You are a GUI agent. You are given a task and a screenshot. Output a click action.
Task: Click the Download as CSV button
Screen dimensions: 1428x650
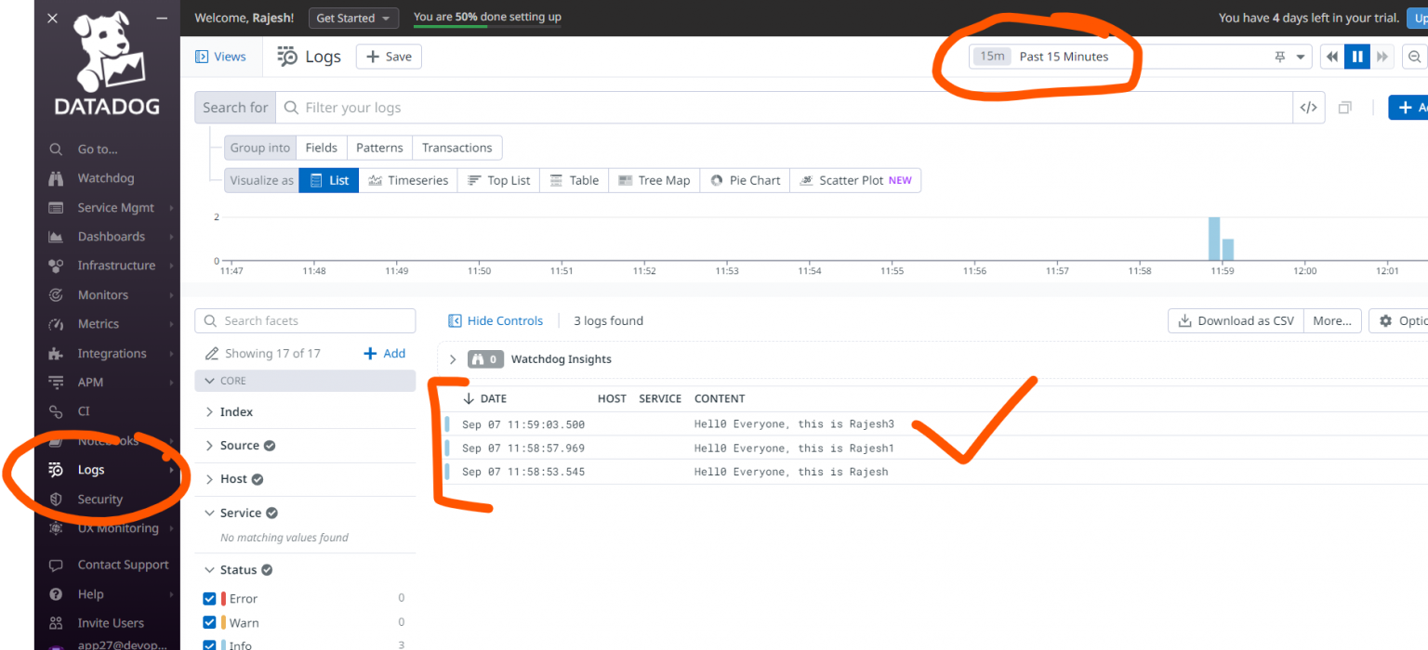pos(1236,321)
